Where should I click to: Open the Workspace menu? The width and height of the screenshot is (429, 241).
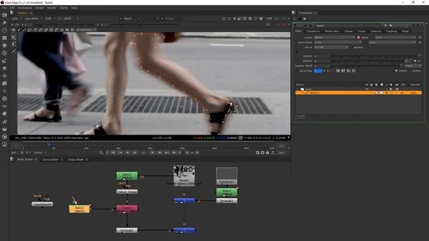[x=25, y=8]
